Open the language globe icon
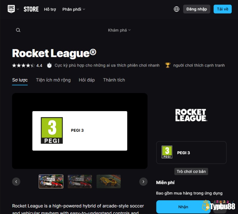The height and width of the screenshot is (214, 238). pos(176,9)
